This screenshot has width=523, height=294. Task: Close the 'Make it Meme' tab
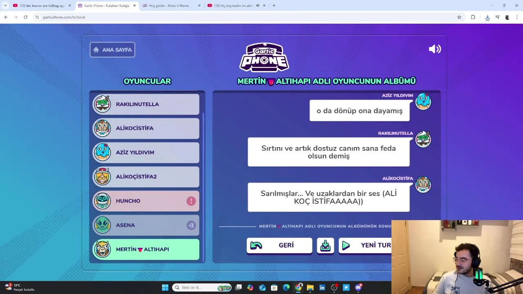pyautogui.click(x=199, y=6)
